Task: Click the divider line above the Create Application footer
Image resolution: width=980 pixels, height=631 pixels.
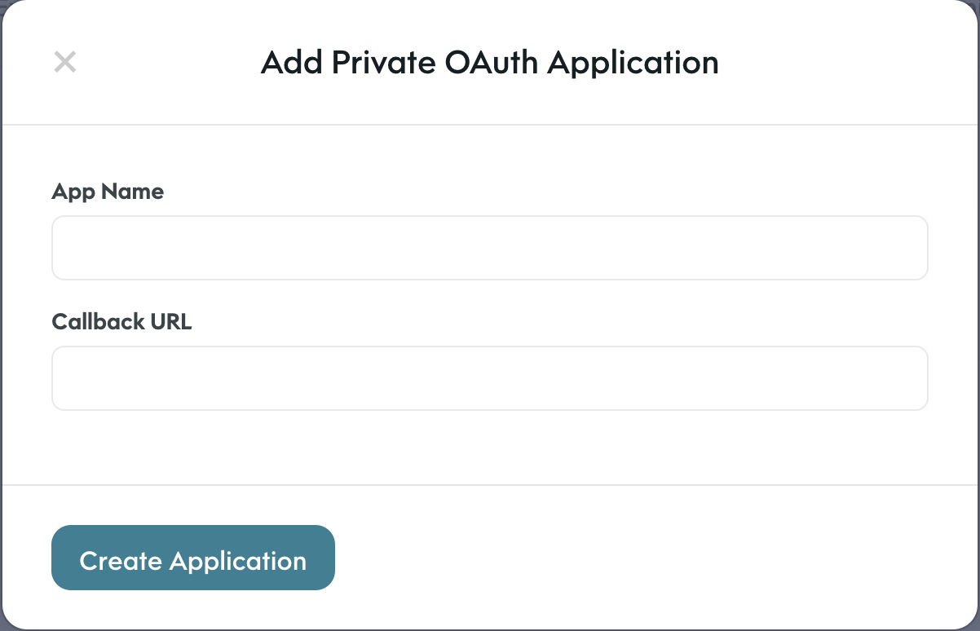Action: pos(489,485)
